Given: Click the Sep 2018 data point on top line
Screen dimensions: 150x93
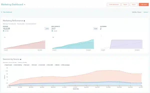Looking at the screenshot, I should click(97, 71).
